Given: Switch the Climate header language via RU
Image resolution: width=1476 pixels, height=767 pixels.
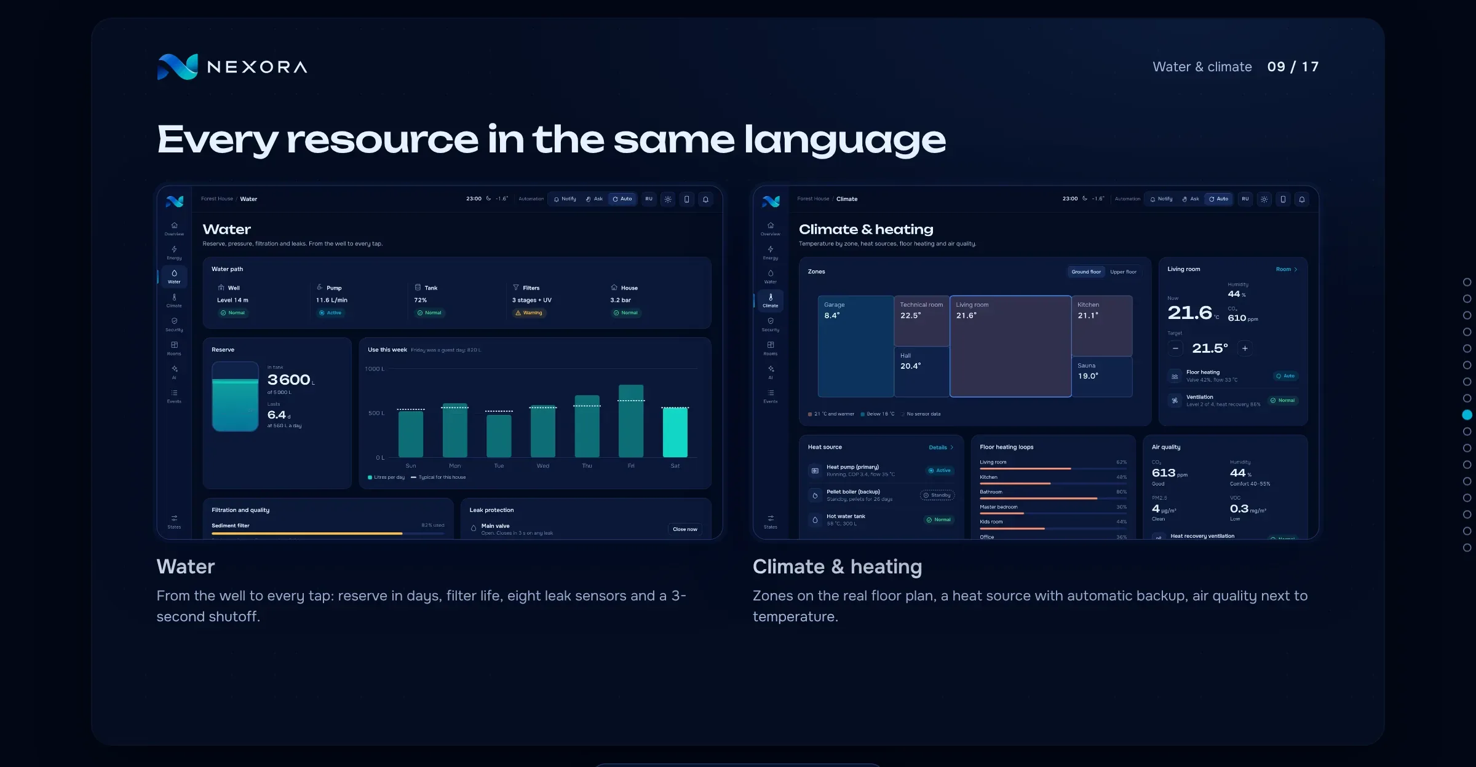Looking at the screenshot, I should (1245, 199).
